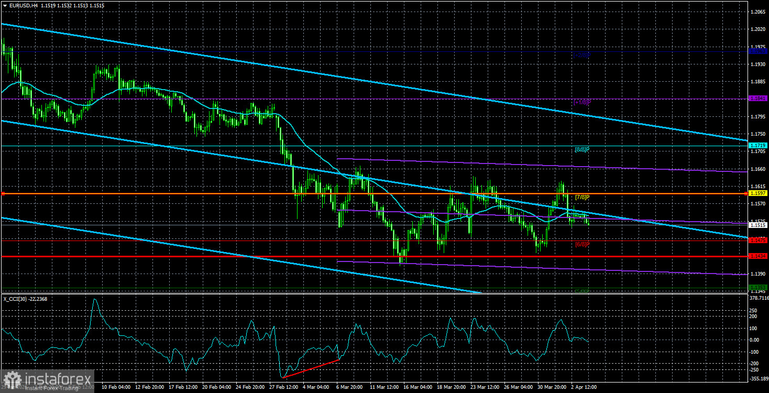Screen dimensions: 769x393
Task: Click the 1.2065 price scale value
Action: pos(757,11)
